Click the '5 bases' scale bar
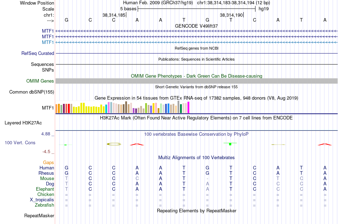This screenshot has height=224, width=338. coord(196,9)
